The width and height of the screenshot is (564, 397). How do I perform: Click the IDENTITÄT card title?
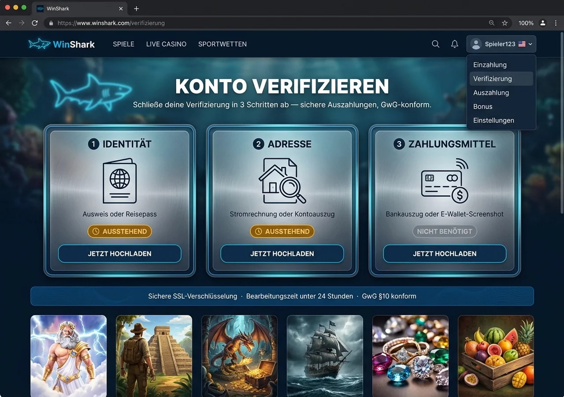pyautogui.click(x=127, y=144)
